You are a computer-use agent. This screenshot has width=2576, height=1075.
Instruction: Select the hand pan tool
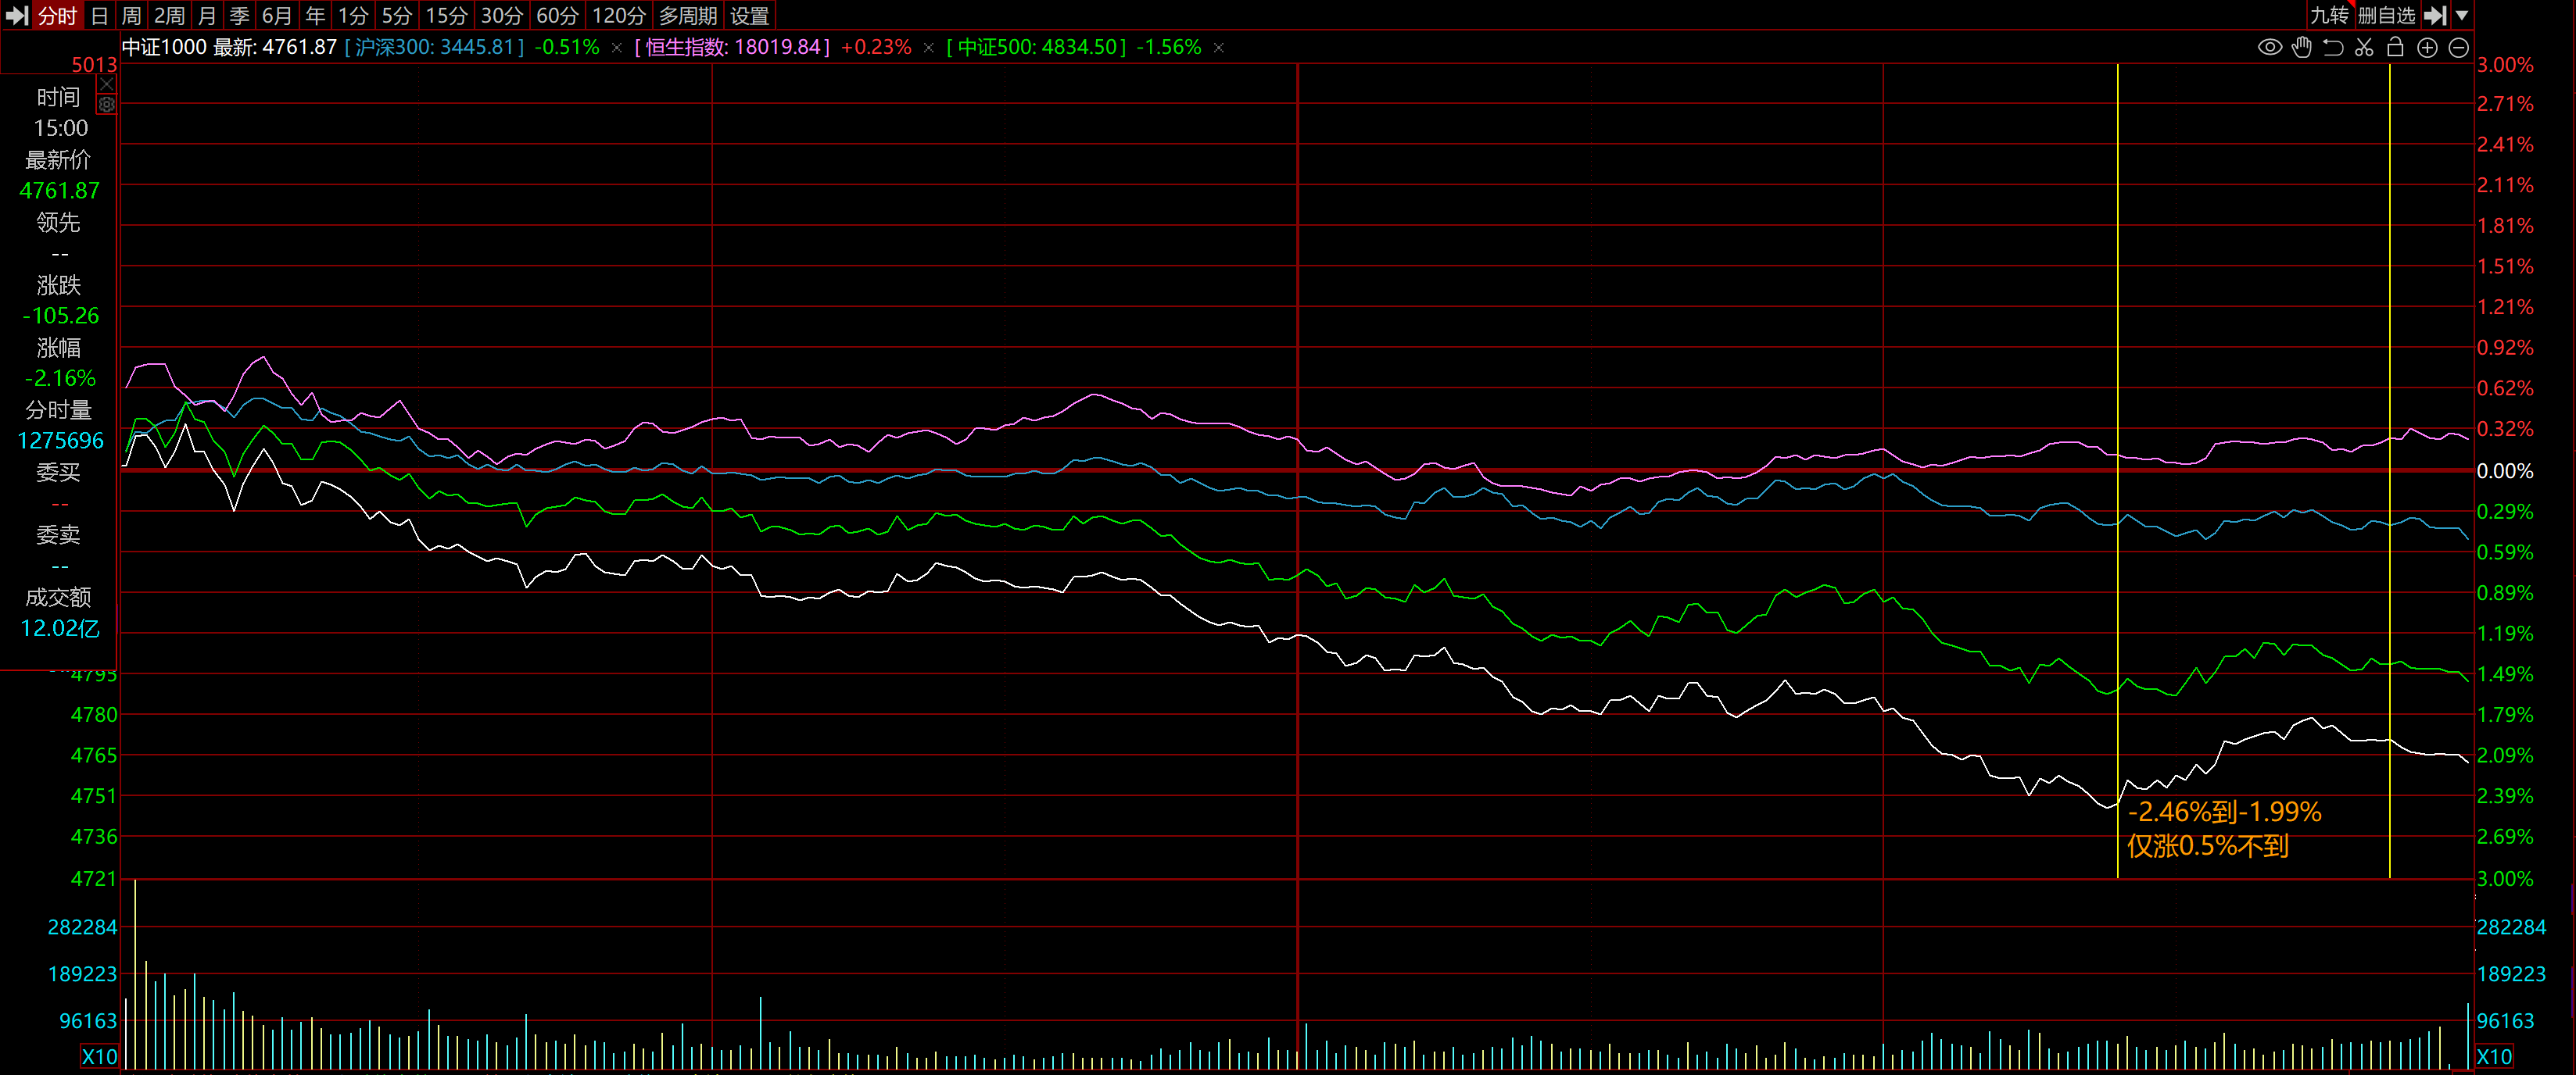coord(2301,47)
